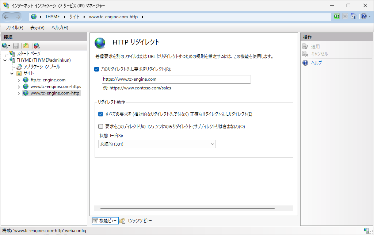Open breadcrumb arrow after サイト
This screenshot has height=235, width=374.
[84, 17]
